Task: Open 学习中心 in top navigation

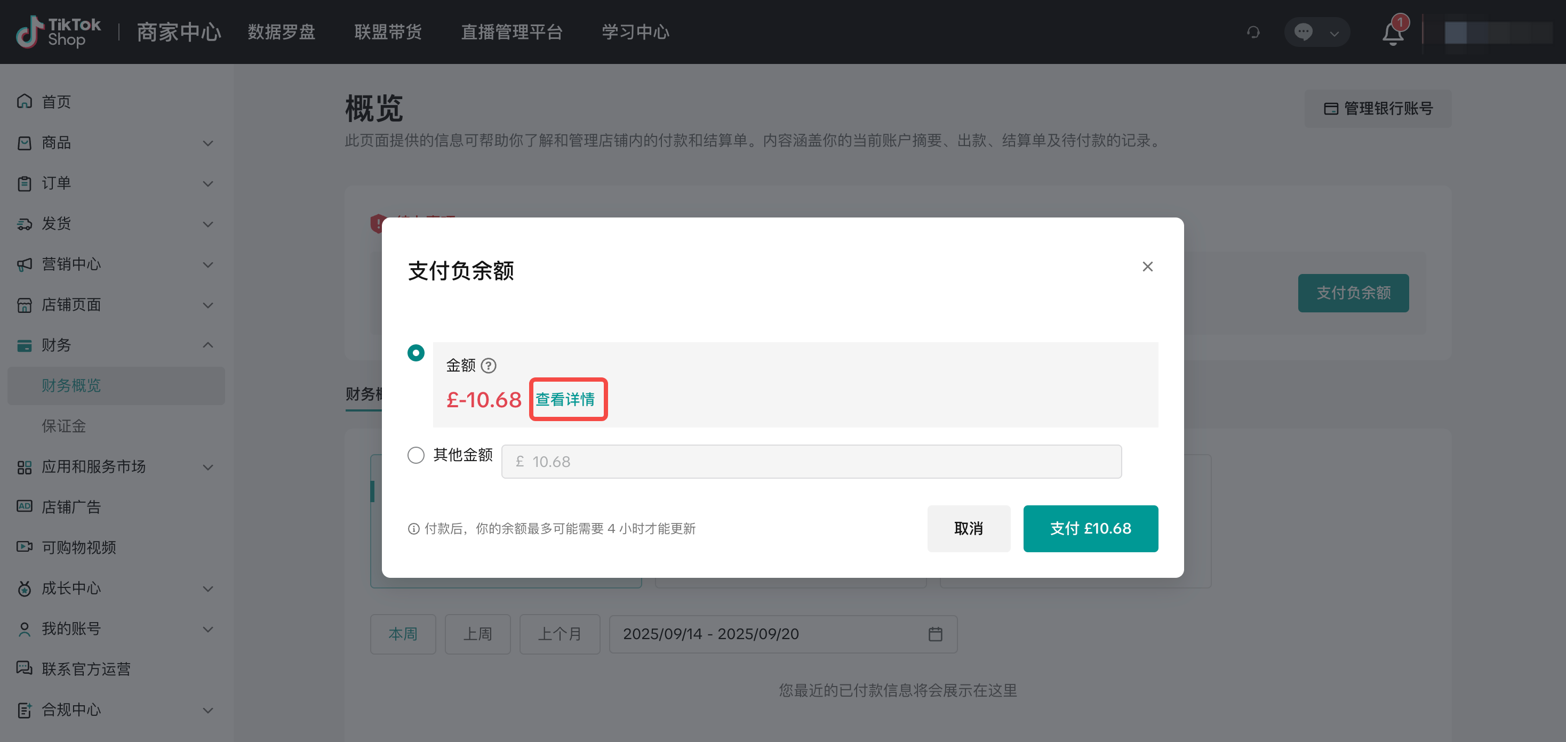Action: tap(635, 31)
